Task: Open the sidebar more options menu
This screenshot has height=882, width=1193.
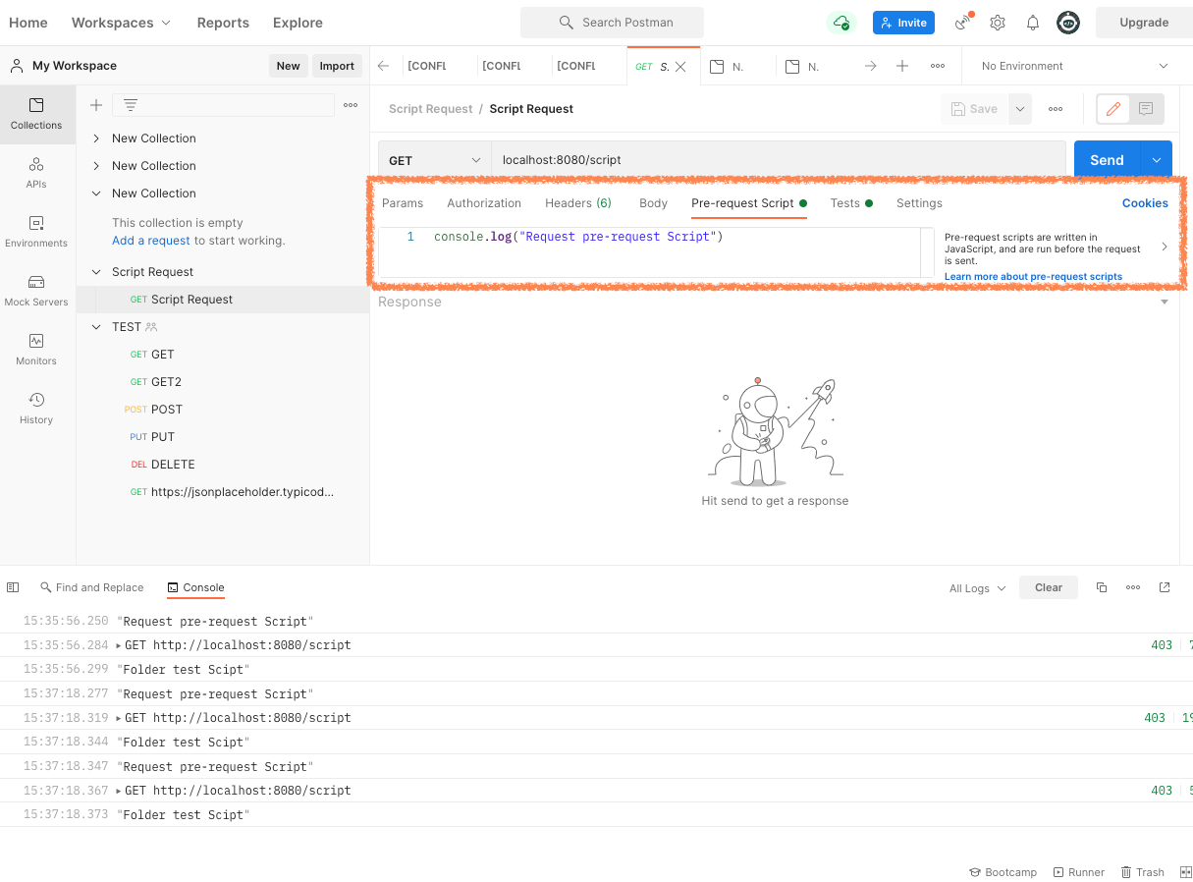Action: [351, 105]
